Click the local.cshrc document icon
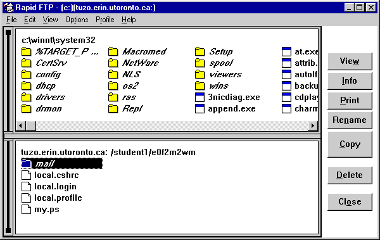This screenshot has width=380, height=240. point(26,175)
